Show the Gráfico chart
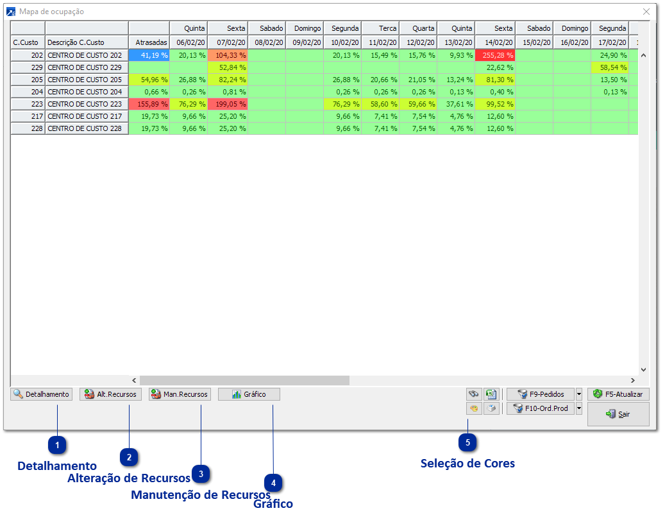The image size is (665, 522). pyautogui.click(x=249, y=395)
